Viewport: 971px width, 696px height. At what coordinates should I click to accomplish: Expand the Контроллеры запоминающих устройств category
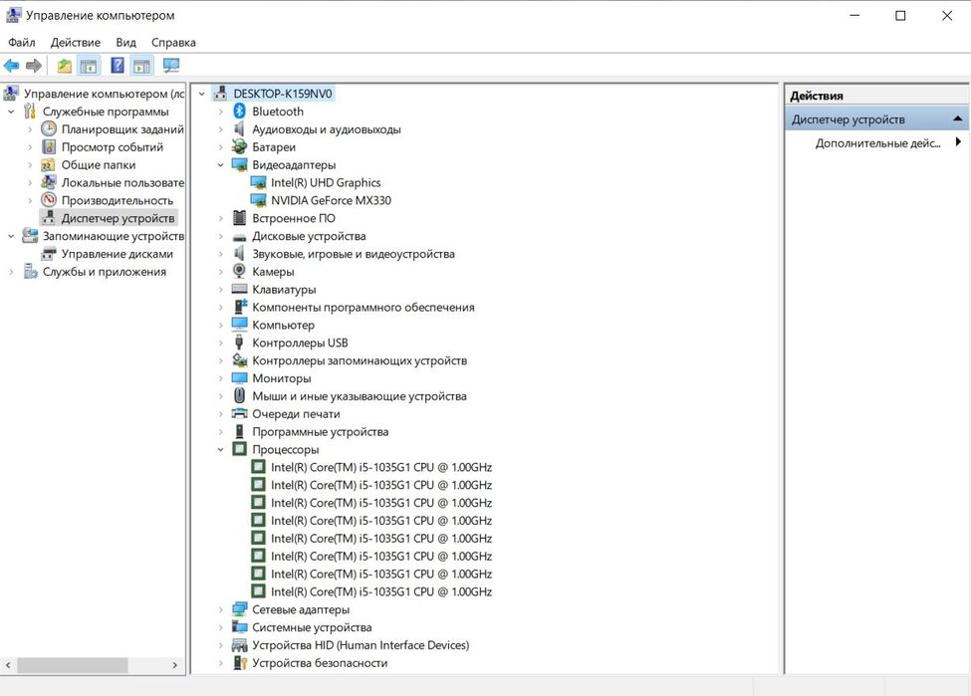coord(220,360)
